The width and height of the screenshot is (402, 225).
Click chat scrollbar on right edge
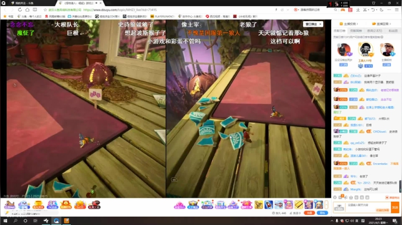(400, 186)
